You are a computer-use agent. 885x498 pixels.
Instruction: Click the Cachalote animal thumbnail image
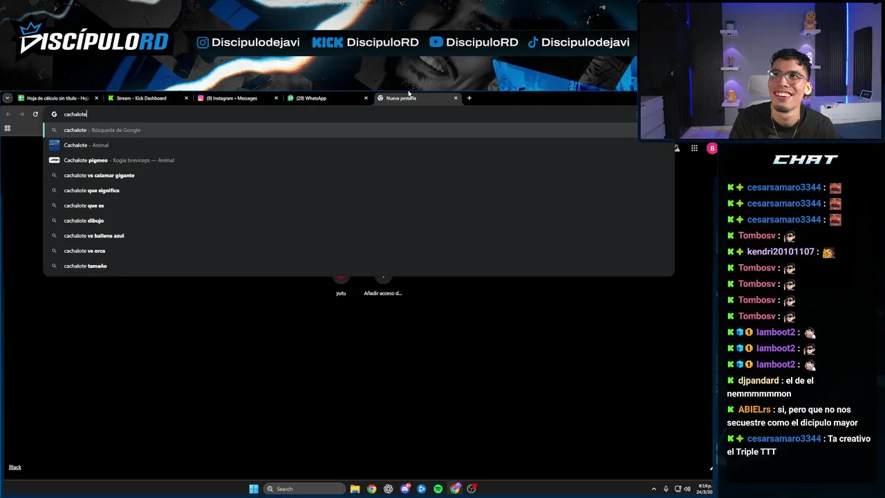pyautogui.click(x=54, y=145)
